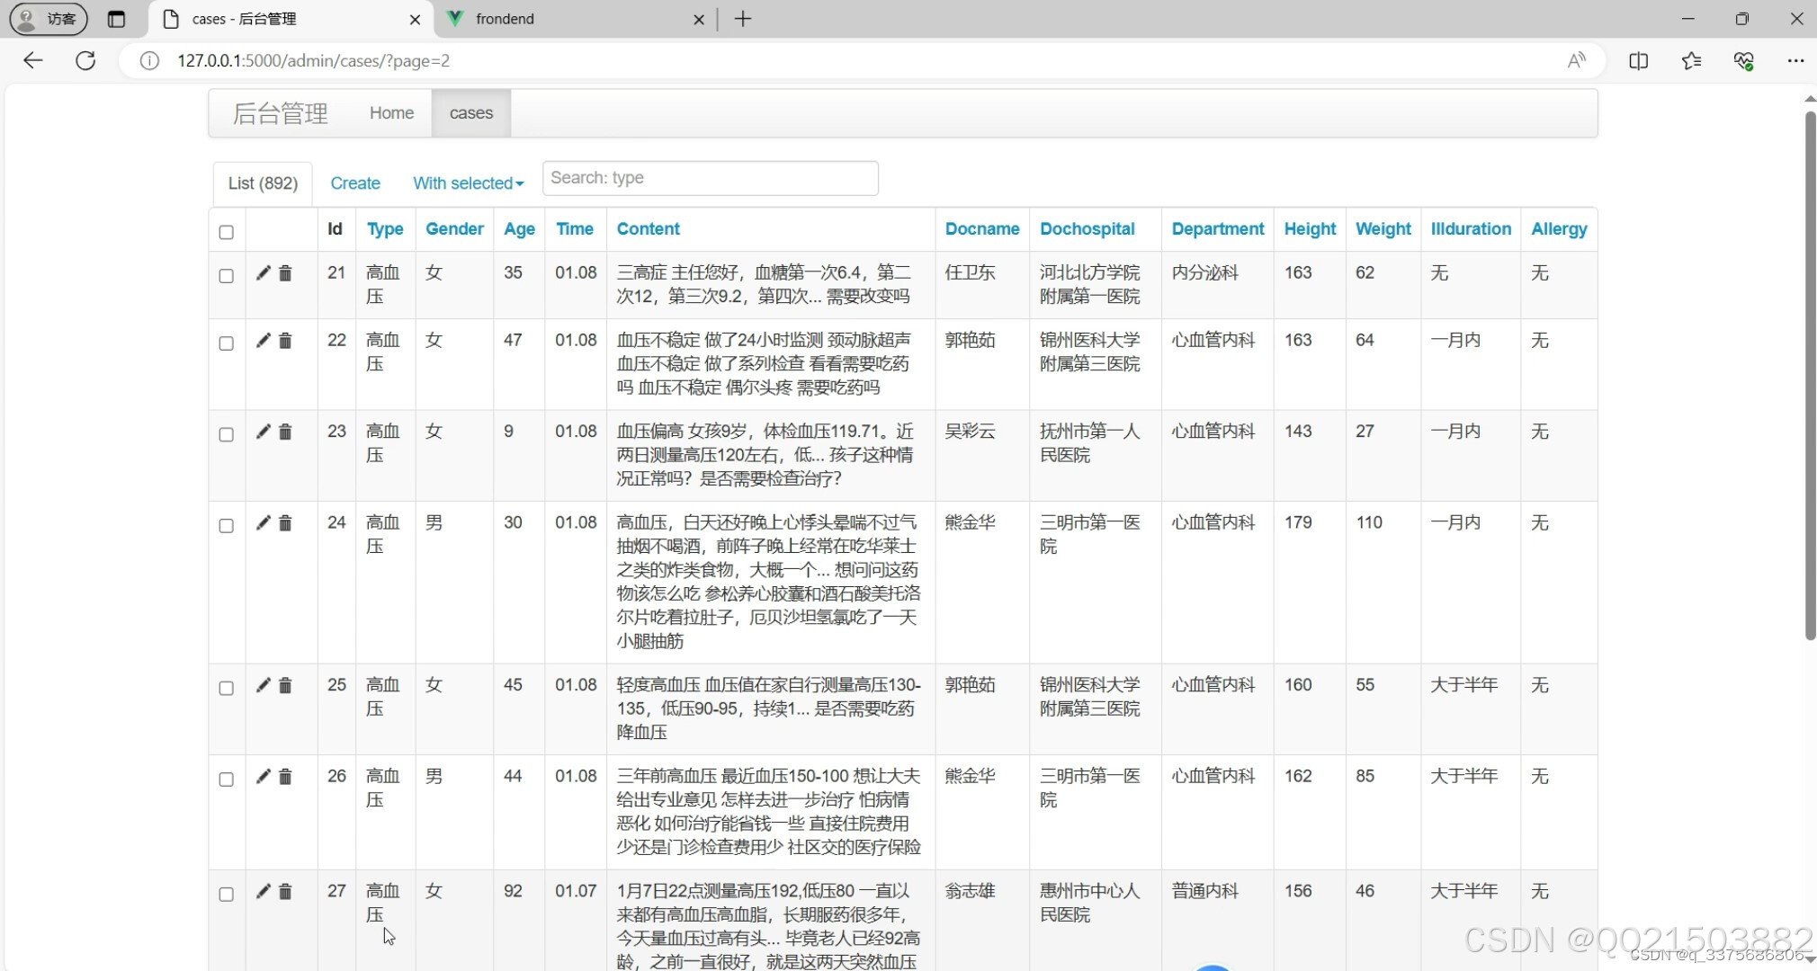Open the edit pencil for record 23

(x=263, y=432)
